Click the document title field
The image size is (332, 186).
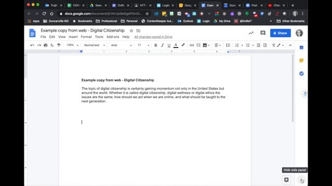[x=82, y=30]
